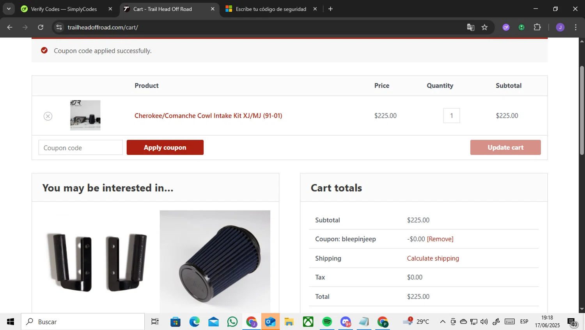Reload the cart page
585x330 pixels.
[x=41, y=27]
